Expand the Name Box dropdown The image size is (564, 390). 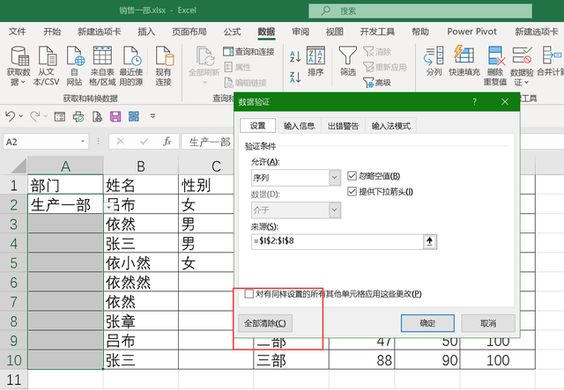pos(83,142)
